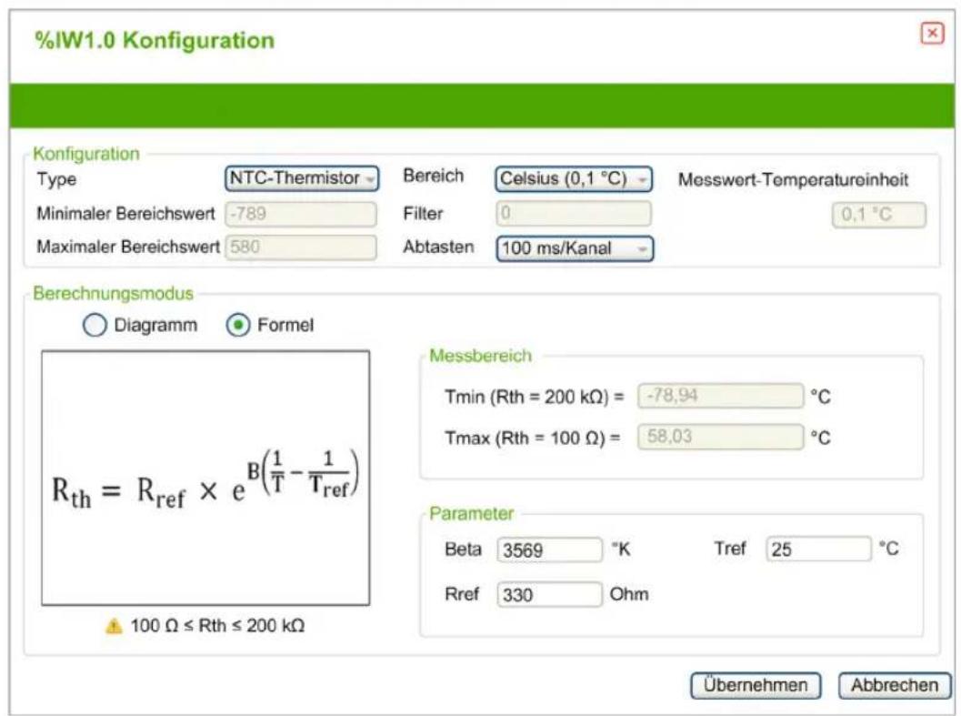Image resolution: width=961 pixels, height=716 pixels.
Task: Click the Abbrechen button
Action: tap(895, 685)
